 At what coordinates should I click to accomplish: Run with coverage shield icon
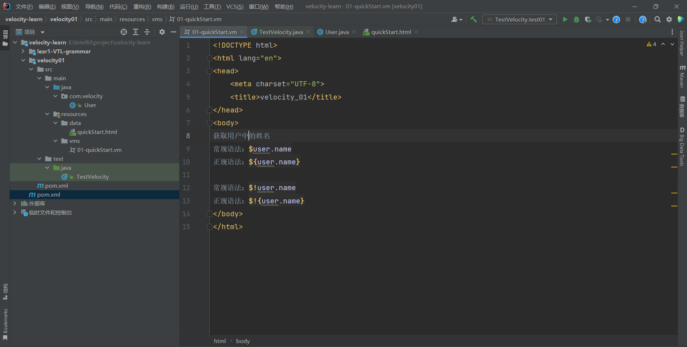click(588, 19)
